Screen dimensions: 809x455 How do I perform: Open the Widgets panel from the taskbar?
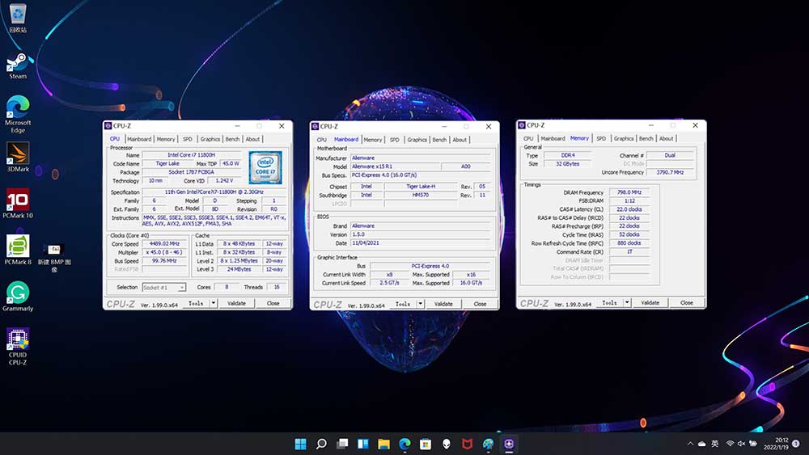pos(362,444)
